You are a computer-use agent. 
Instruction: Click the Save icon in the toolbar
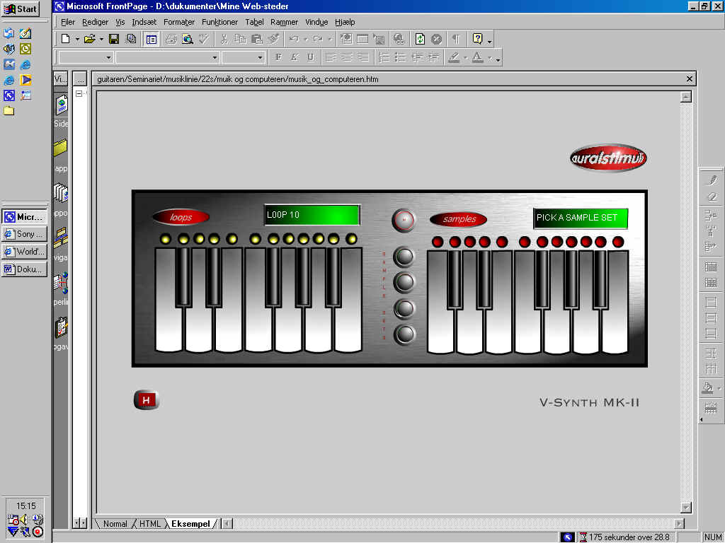114,39
